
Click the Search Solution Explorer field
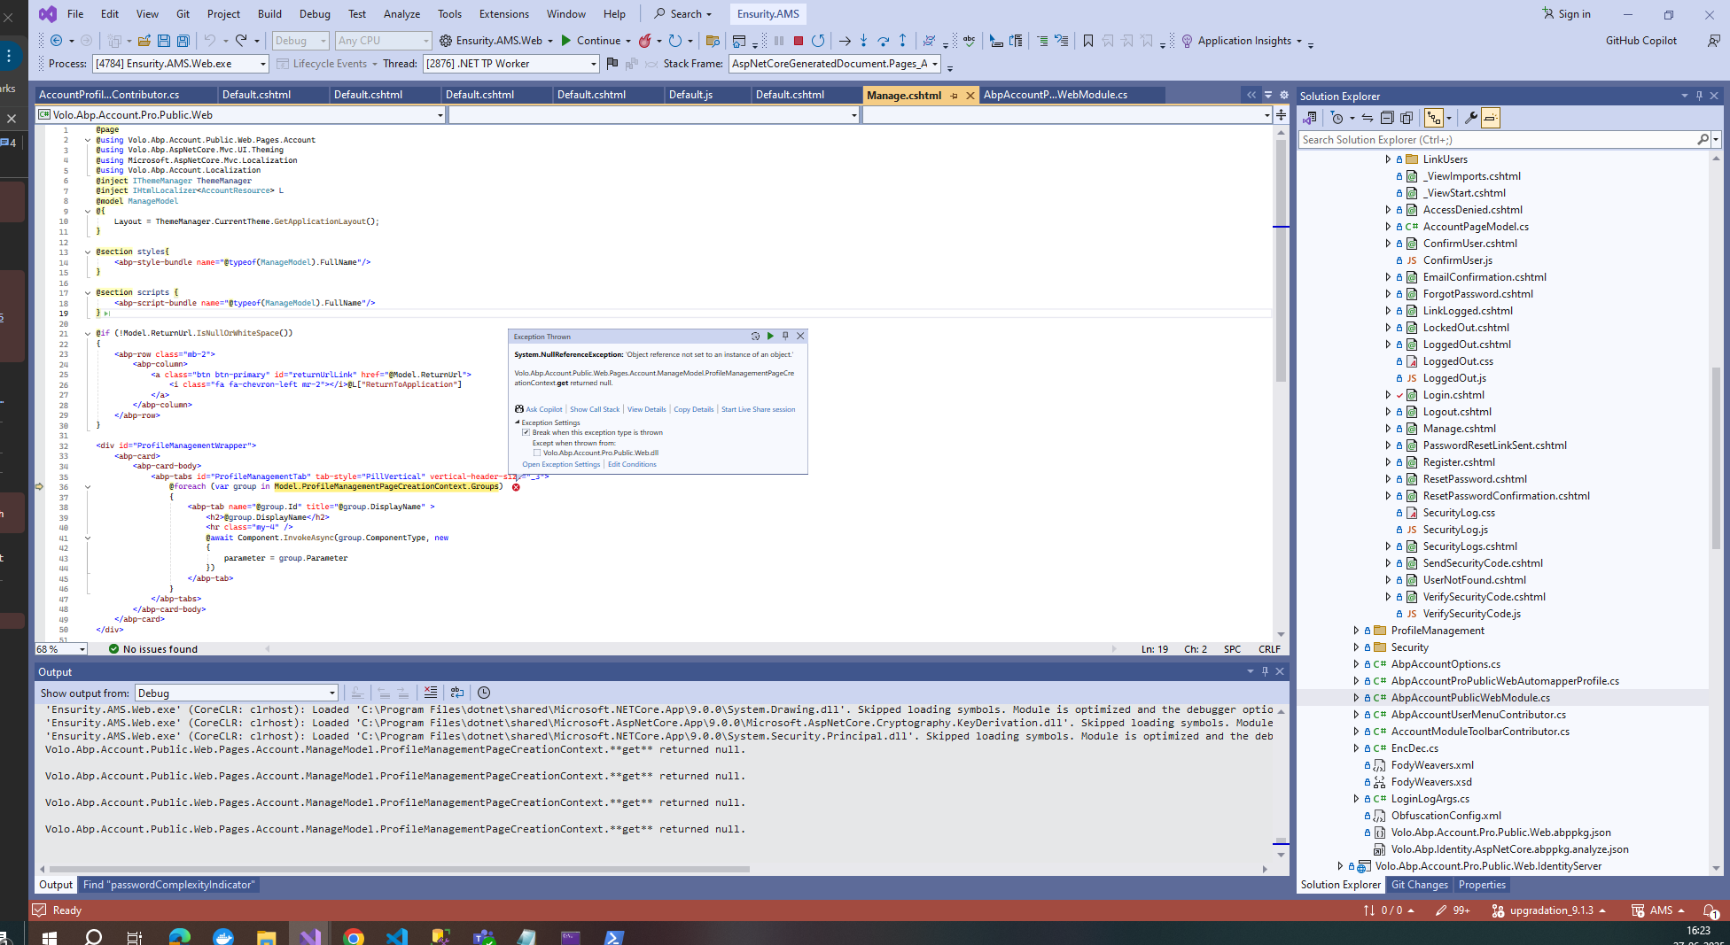(x=1496, y=140)
